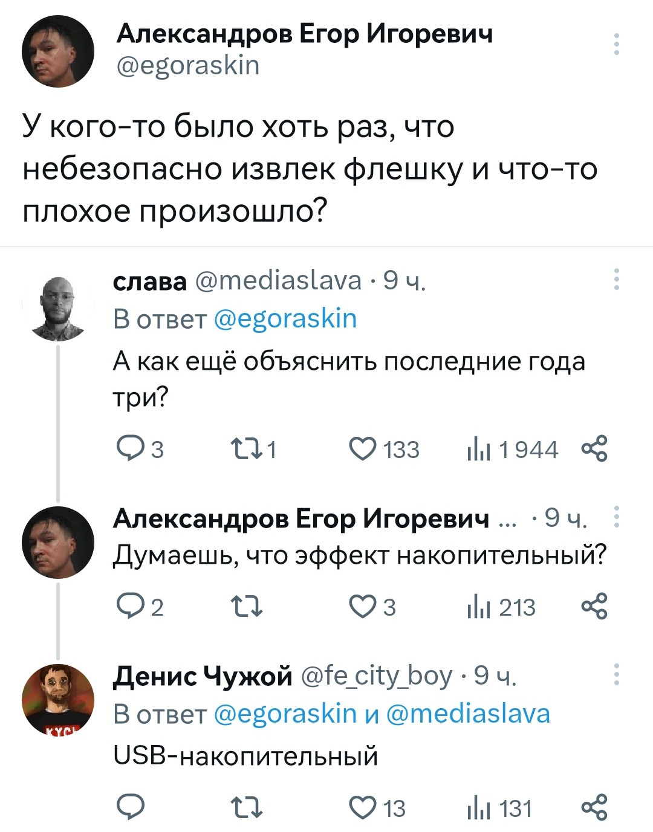Screen dimensions: 653x832
Task: Open the @egoraskin mention link in слава's reply
Action: 285,318
